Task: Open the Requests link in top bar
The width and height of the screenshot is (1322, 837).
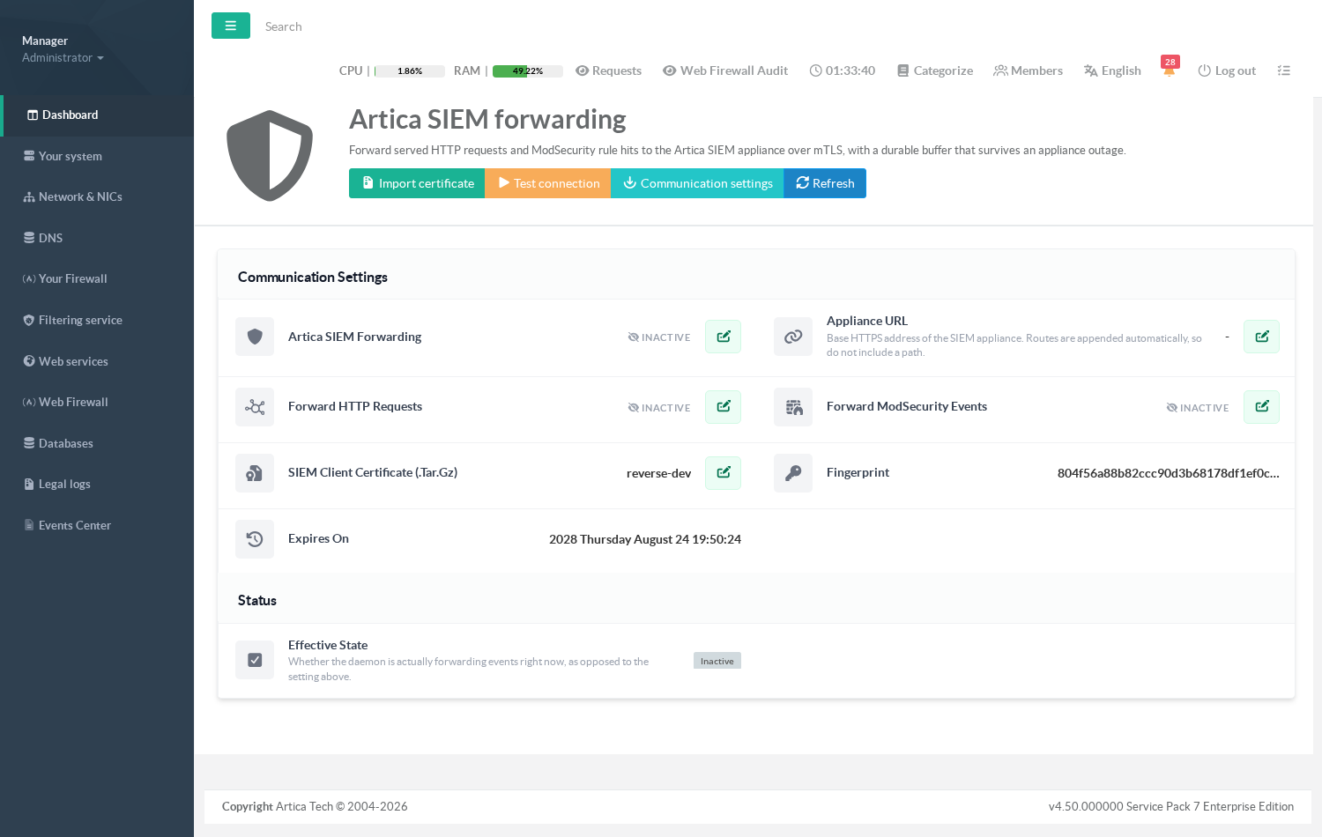Action: [x=608, y=70]
